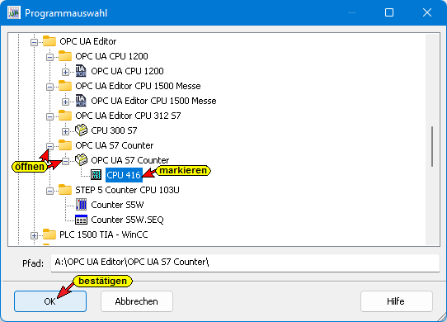Screen dimensions: 447x322
Task: Select STEP 5 Counter CPU 103U label
Action: (127, 190)
